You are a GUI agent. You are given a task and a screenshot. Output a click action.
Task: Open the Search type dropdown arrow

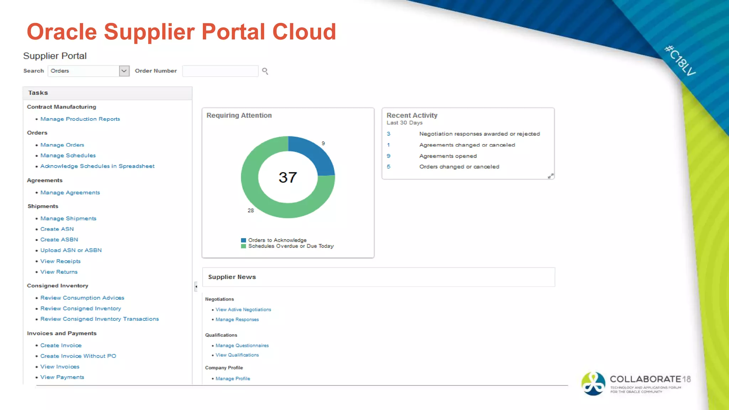(124, 71)
